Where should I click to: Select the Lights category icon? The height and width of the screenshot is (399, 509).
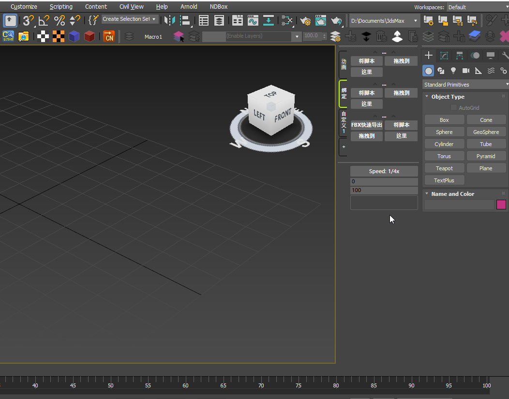[x=453, y=71]
